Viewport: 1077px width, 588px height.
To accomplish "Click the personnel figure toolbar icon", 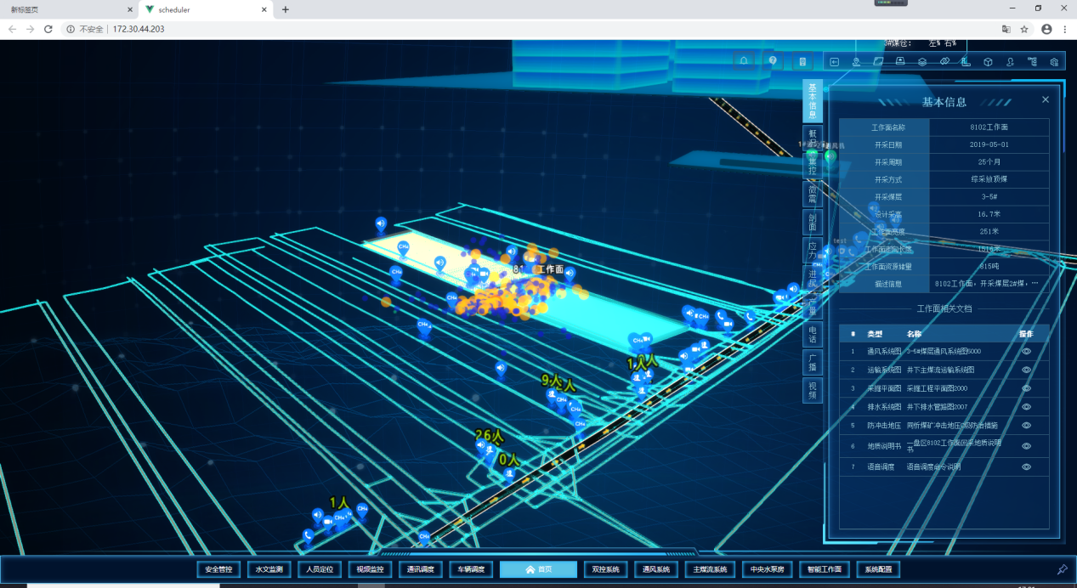I will tap(1010, 62).
